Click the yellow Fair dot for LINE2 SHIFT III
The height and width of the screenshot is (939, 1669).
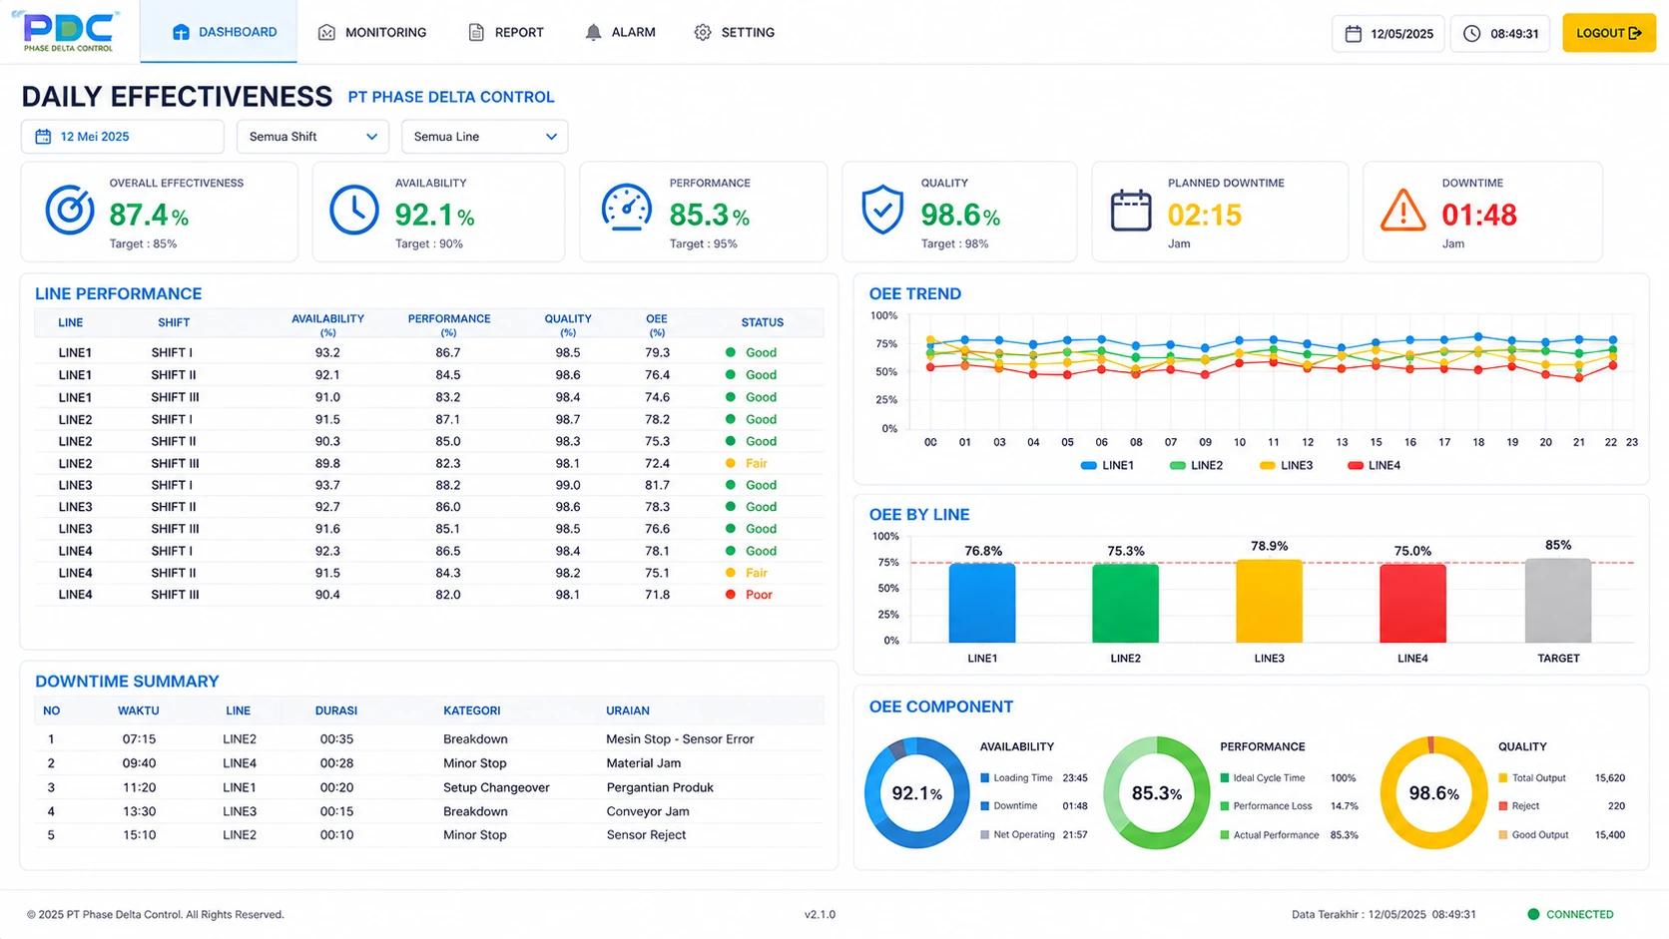coord(731,463)
